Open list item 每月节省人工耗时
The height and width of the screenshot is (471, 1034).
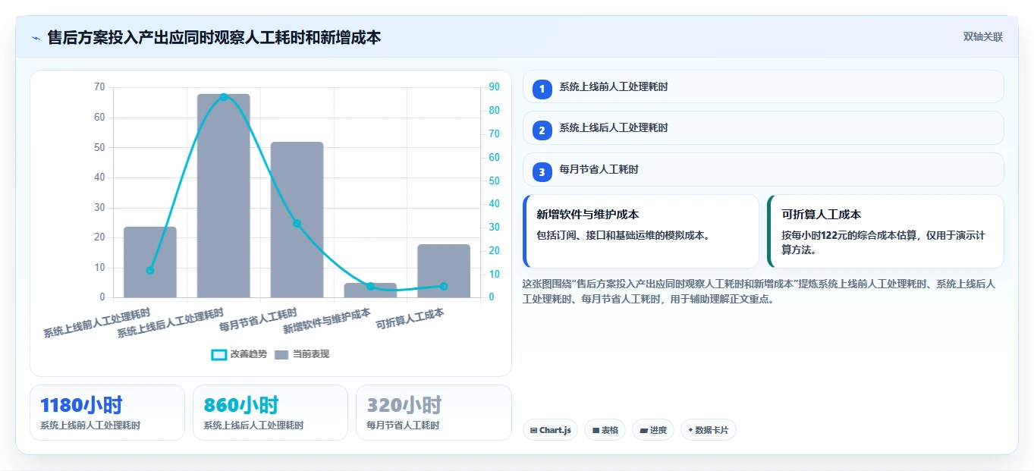pyautogui.click(x=763, y=169)
